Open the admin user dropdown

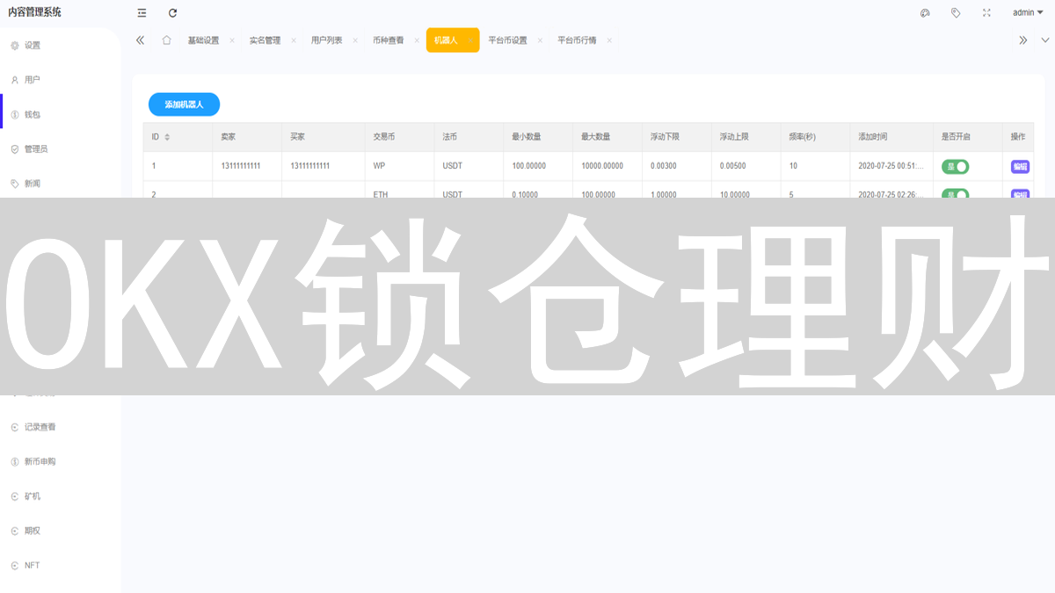(x=1028, y=13)
